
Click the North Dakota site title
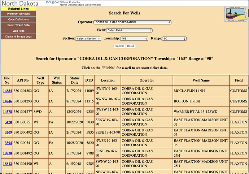(x=20, y=4)
